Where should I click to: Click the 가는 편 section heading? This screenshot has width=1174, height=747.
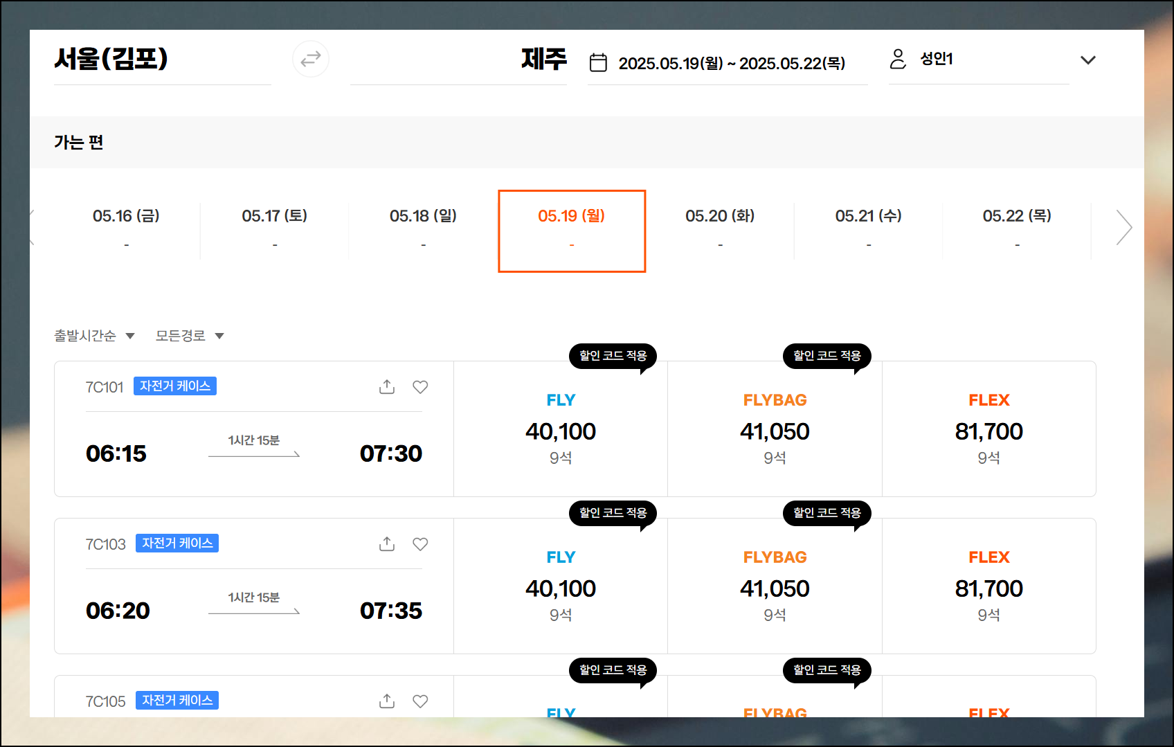[x=79, y=142]
